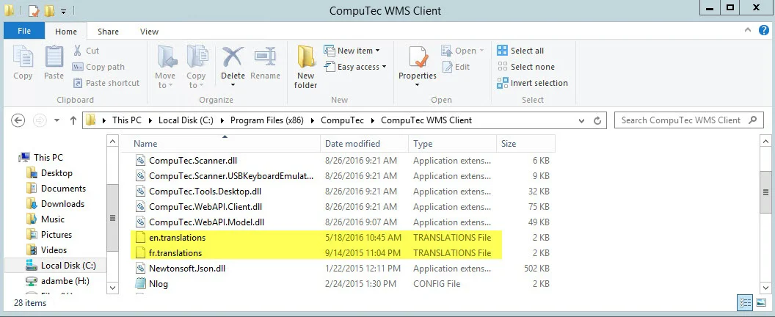Screen dimensions: 775x317
Task: Expand the New item dropdown
Action: click(358, 51)
